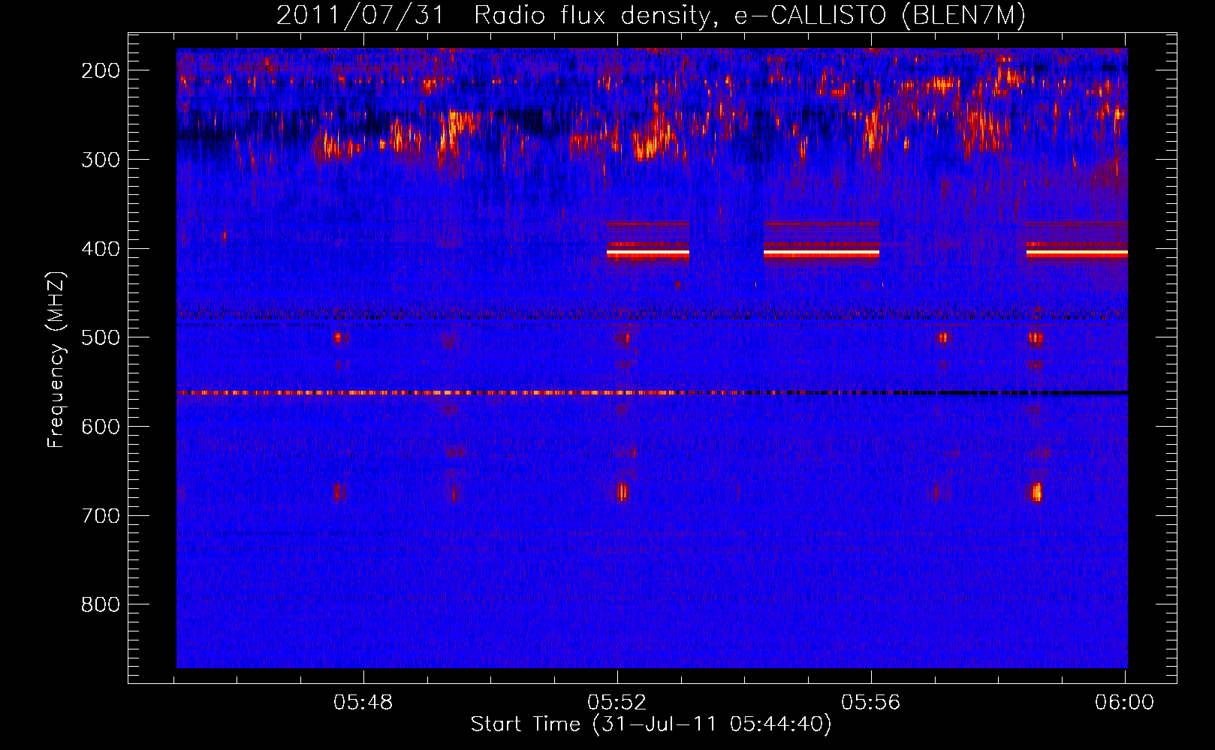The image size is (1215, 750).
Task: Click the 500 frequency tick label
Action: pyautogui.click(x=101, y=337)
